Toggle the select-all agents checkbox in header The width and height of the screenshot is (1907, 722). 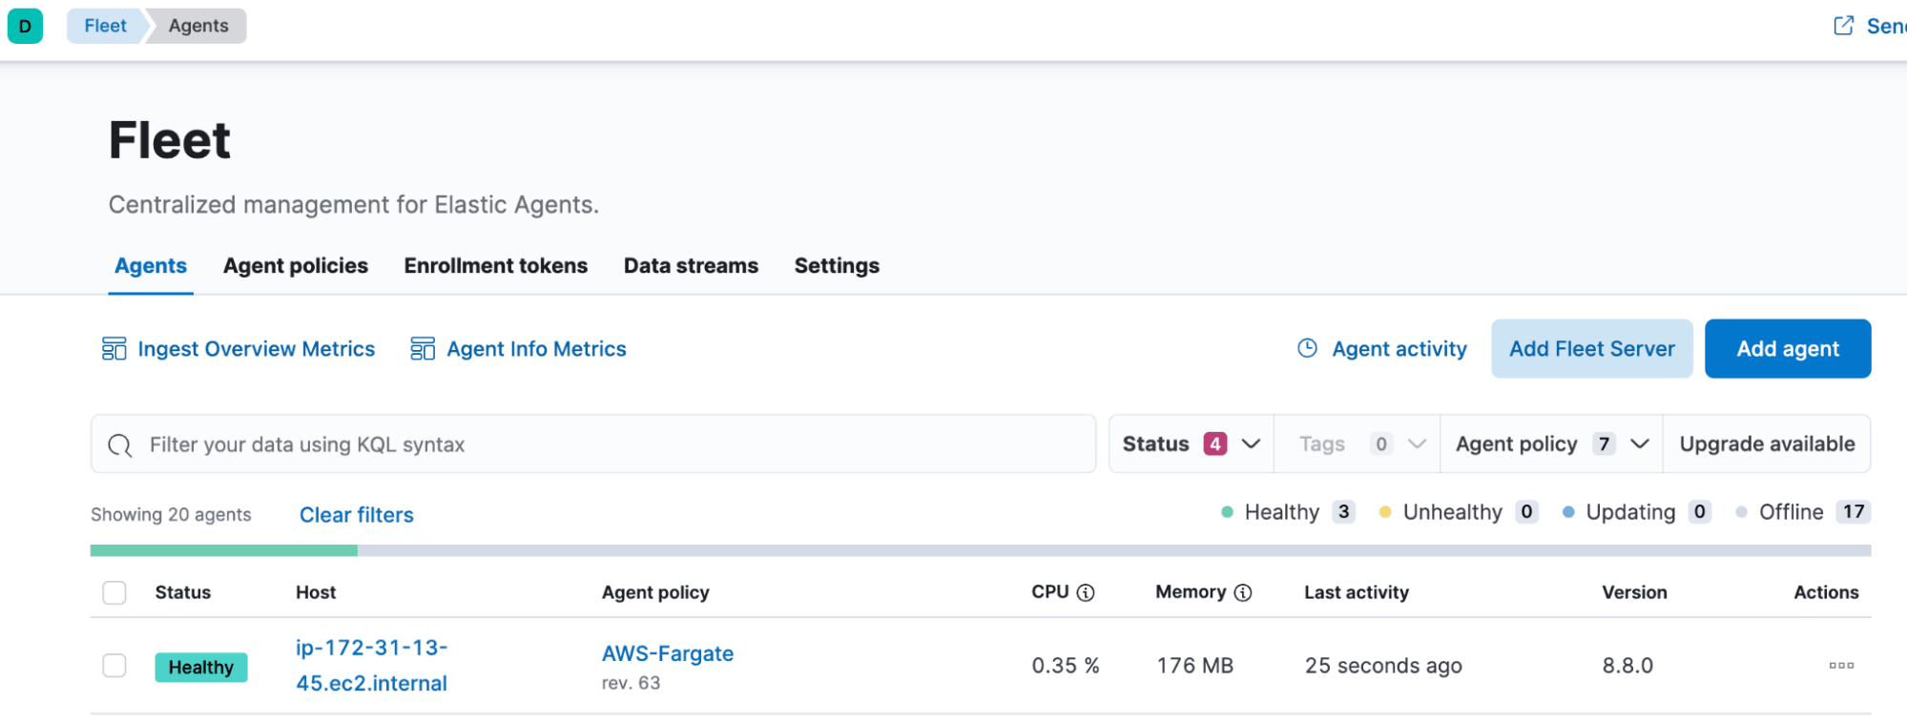point(114,592)
